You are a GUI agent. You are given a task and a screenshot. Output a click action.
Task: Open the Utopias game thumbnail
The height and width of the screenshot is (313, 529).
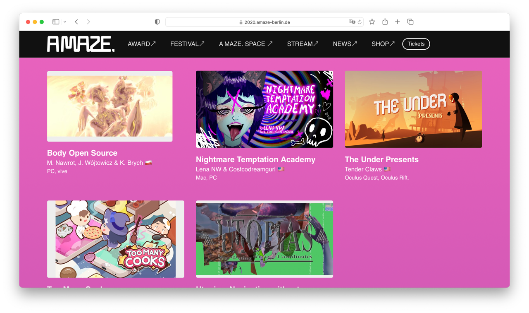pyautogui.click(x=264, y=239)
